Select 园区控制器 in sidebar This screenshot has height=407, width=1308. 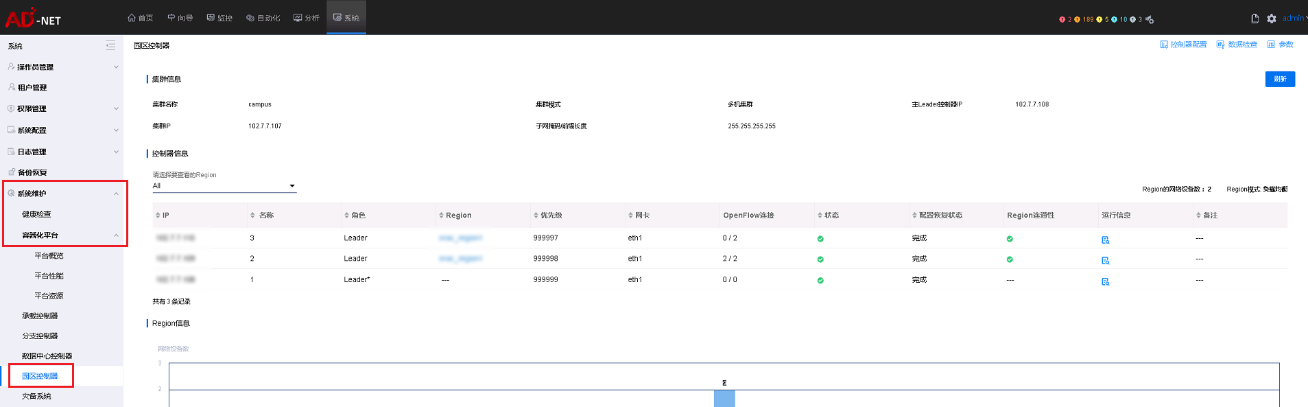(40, 376)
